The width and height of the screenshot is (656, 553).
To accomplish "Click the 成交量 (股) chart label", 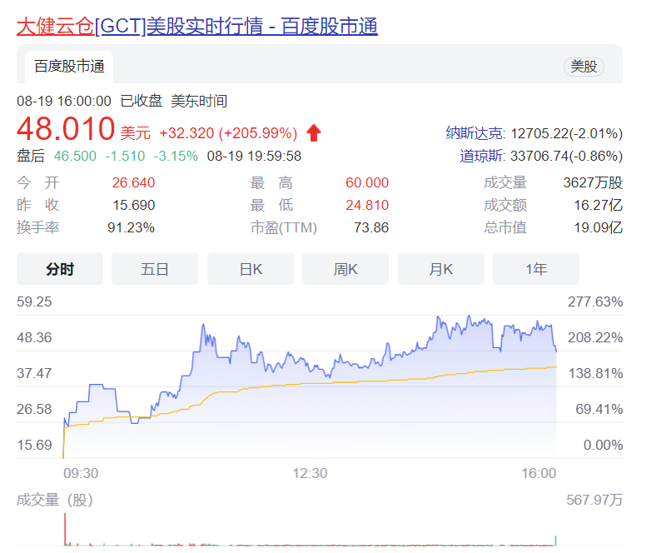I will coord(55,500).
